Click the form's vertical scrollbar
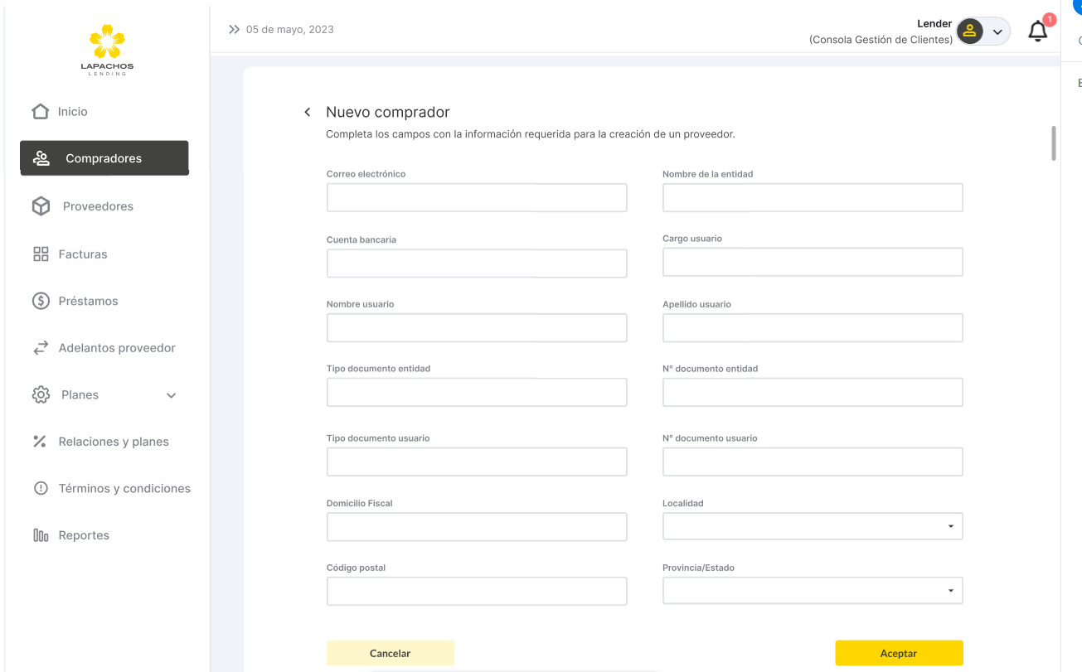 (1054, 143)
